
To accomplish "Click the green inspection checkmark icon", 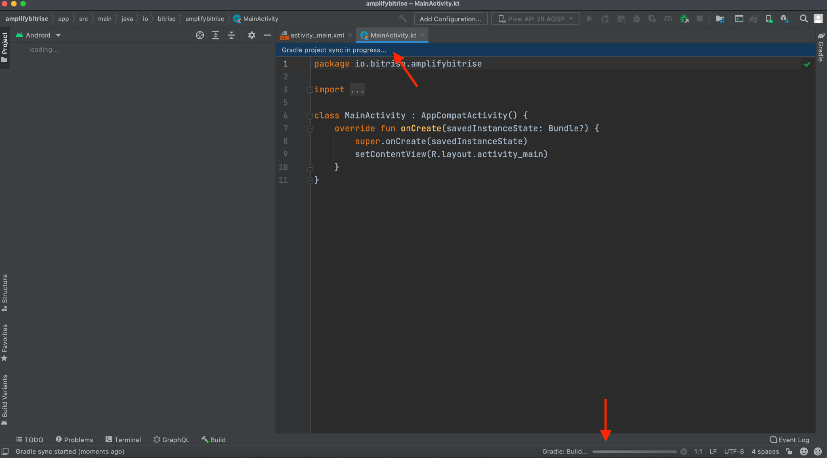I will tap(807, 64).
